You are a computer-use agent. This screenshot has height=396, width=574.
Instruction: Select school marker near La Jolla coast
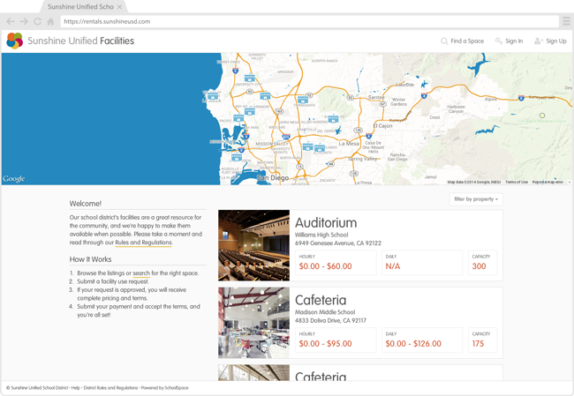click(213, 96)
